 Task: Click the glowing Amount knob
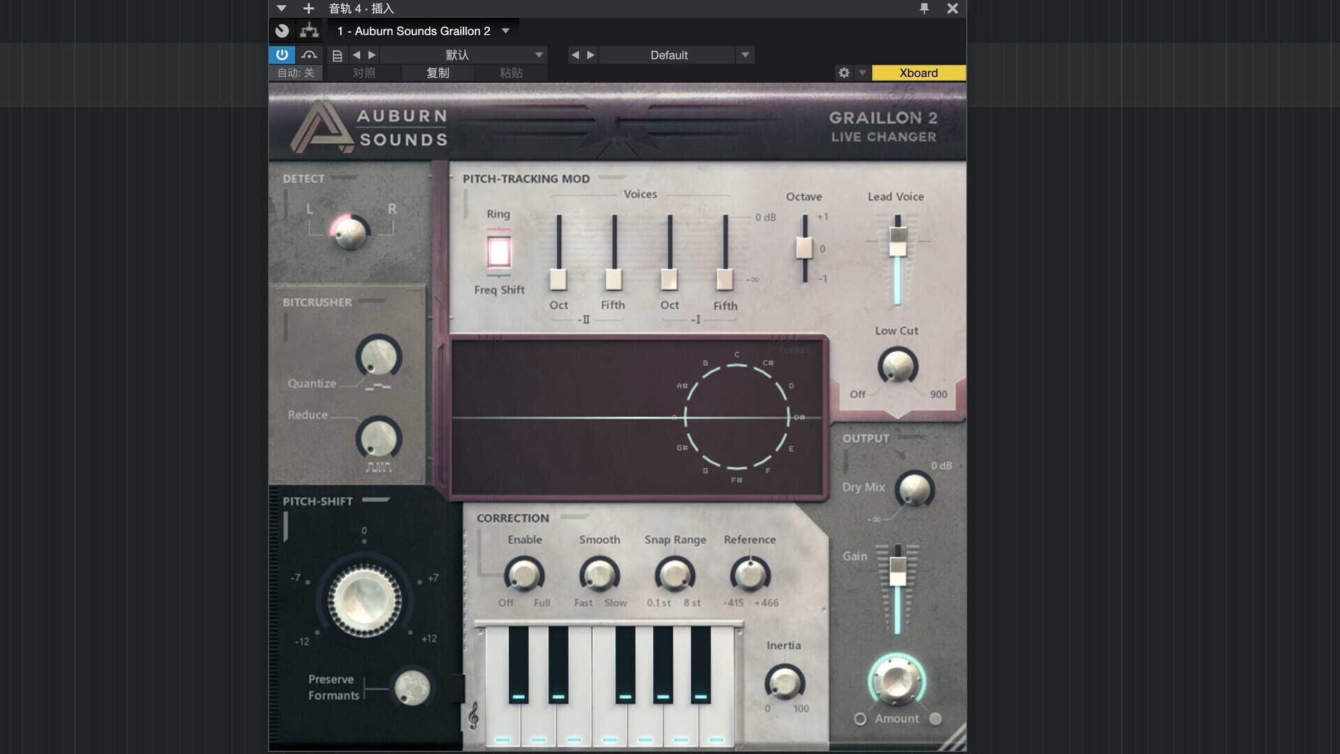(897, 680)
